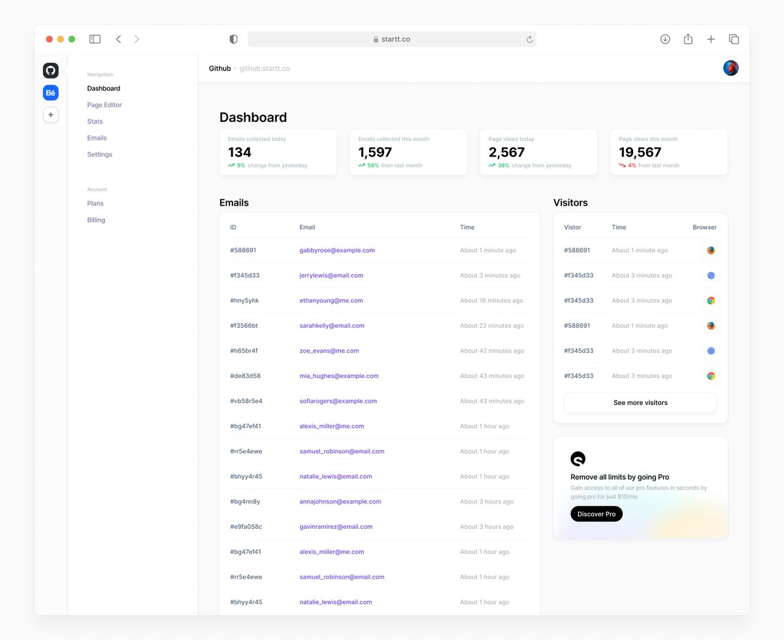Screen dimensions: 784x640
Task: Show the tab overview icon
Action: [734, 39]
